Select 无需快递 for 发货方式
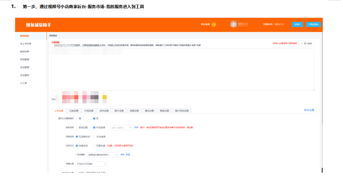The width and height of the screenshot is (343, 190). click(94, 146)
